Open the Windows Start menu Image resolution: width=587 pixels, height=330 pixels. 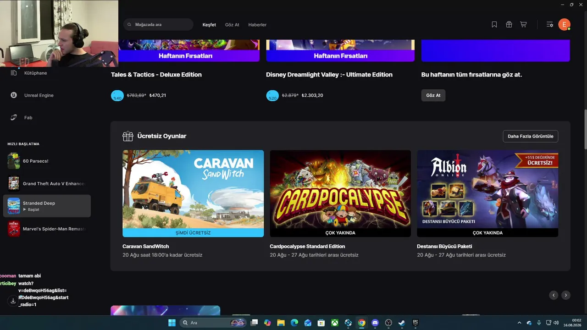172,323
